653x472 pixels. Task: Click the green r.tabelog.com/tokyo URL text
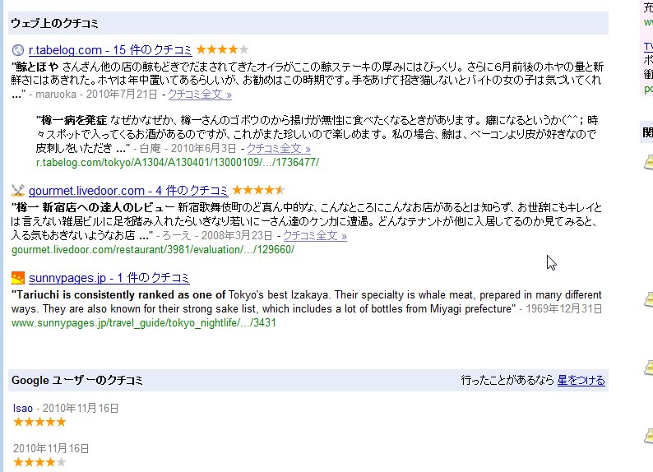(x=178, y=162)
